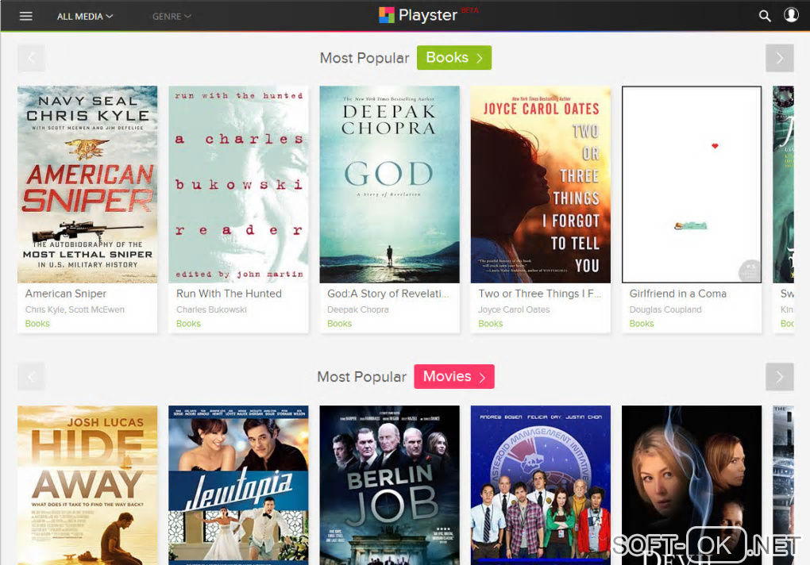Viewport: 810px width, 565px height.
Task: Open Girlfriend in a Coma cover
Action: (x=692, y=184)
